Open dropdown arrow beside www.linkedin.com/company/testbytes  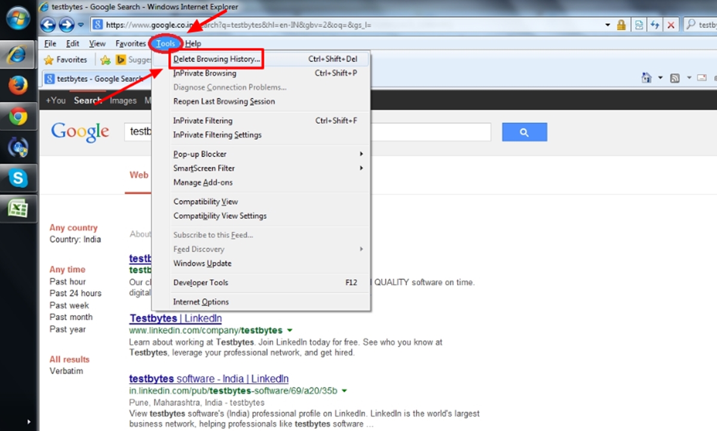[289, 331]
